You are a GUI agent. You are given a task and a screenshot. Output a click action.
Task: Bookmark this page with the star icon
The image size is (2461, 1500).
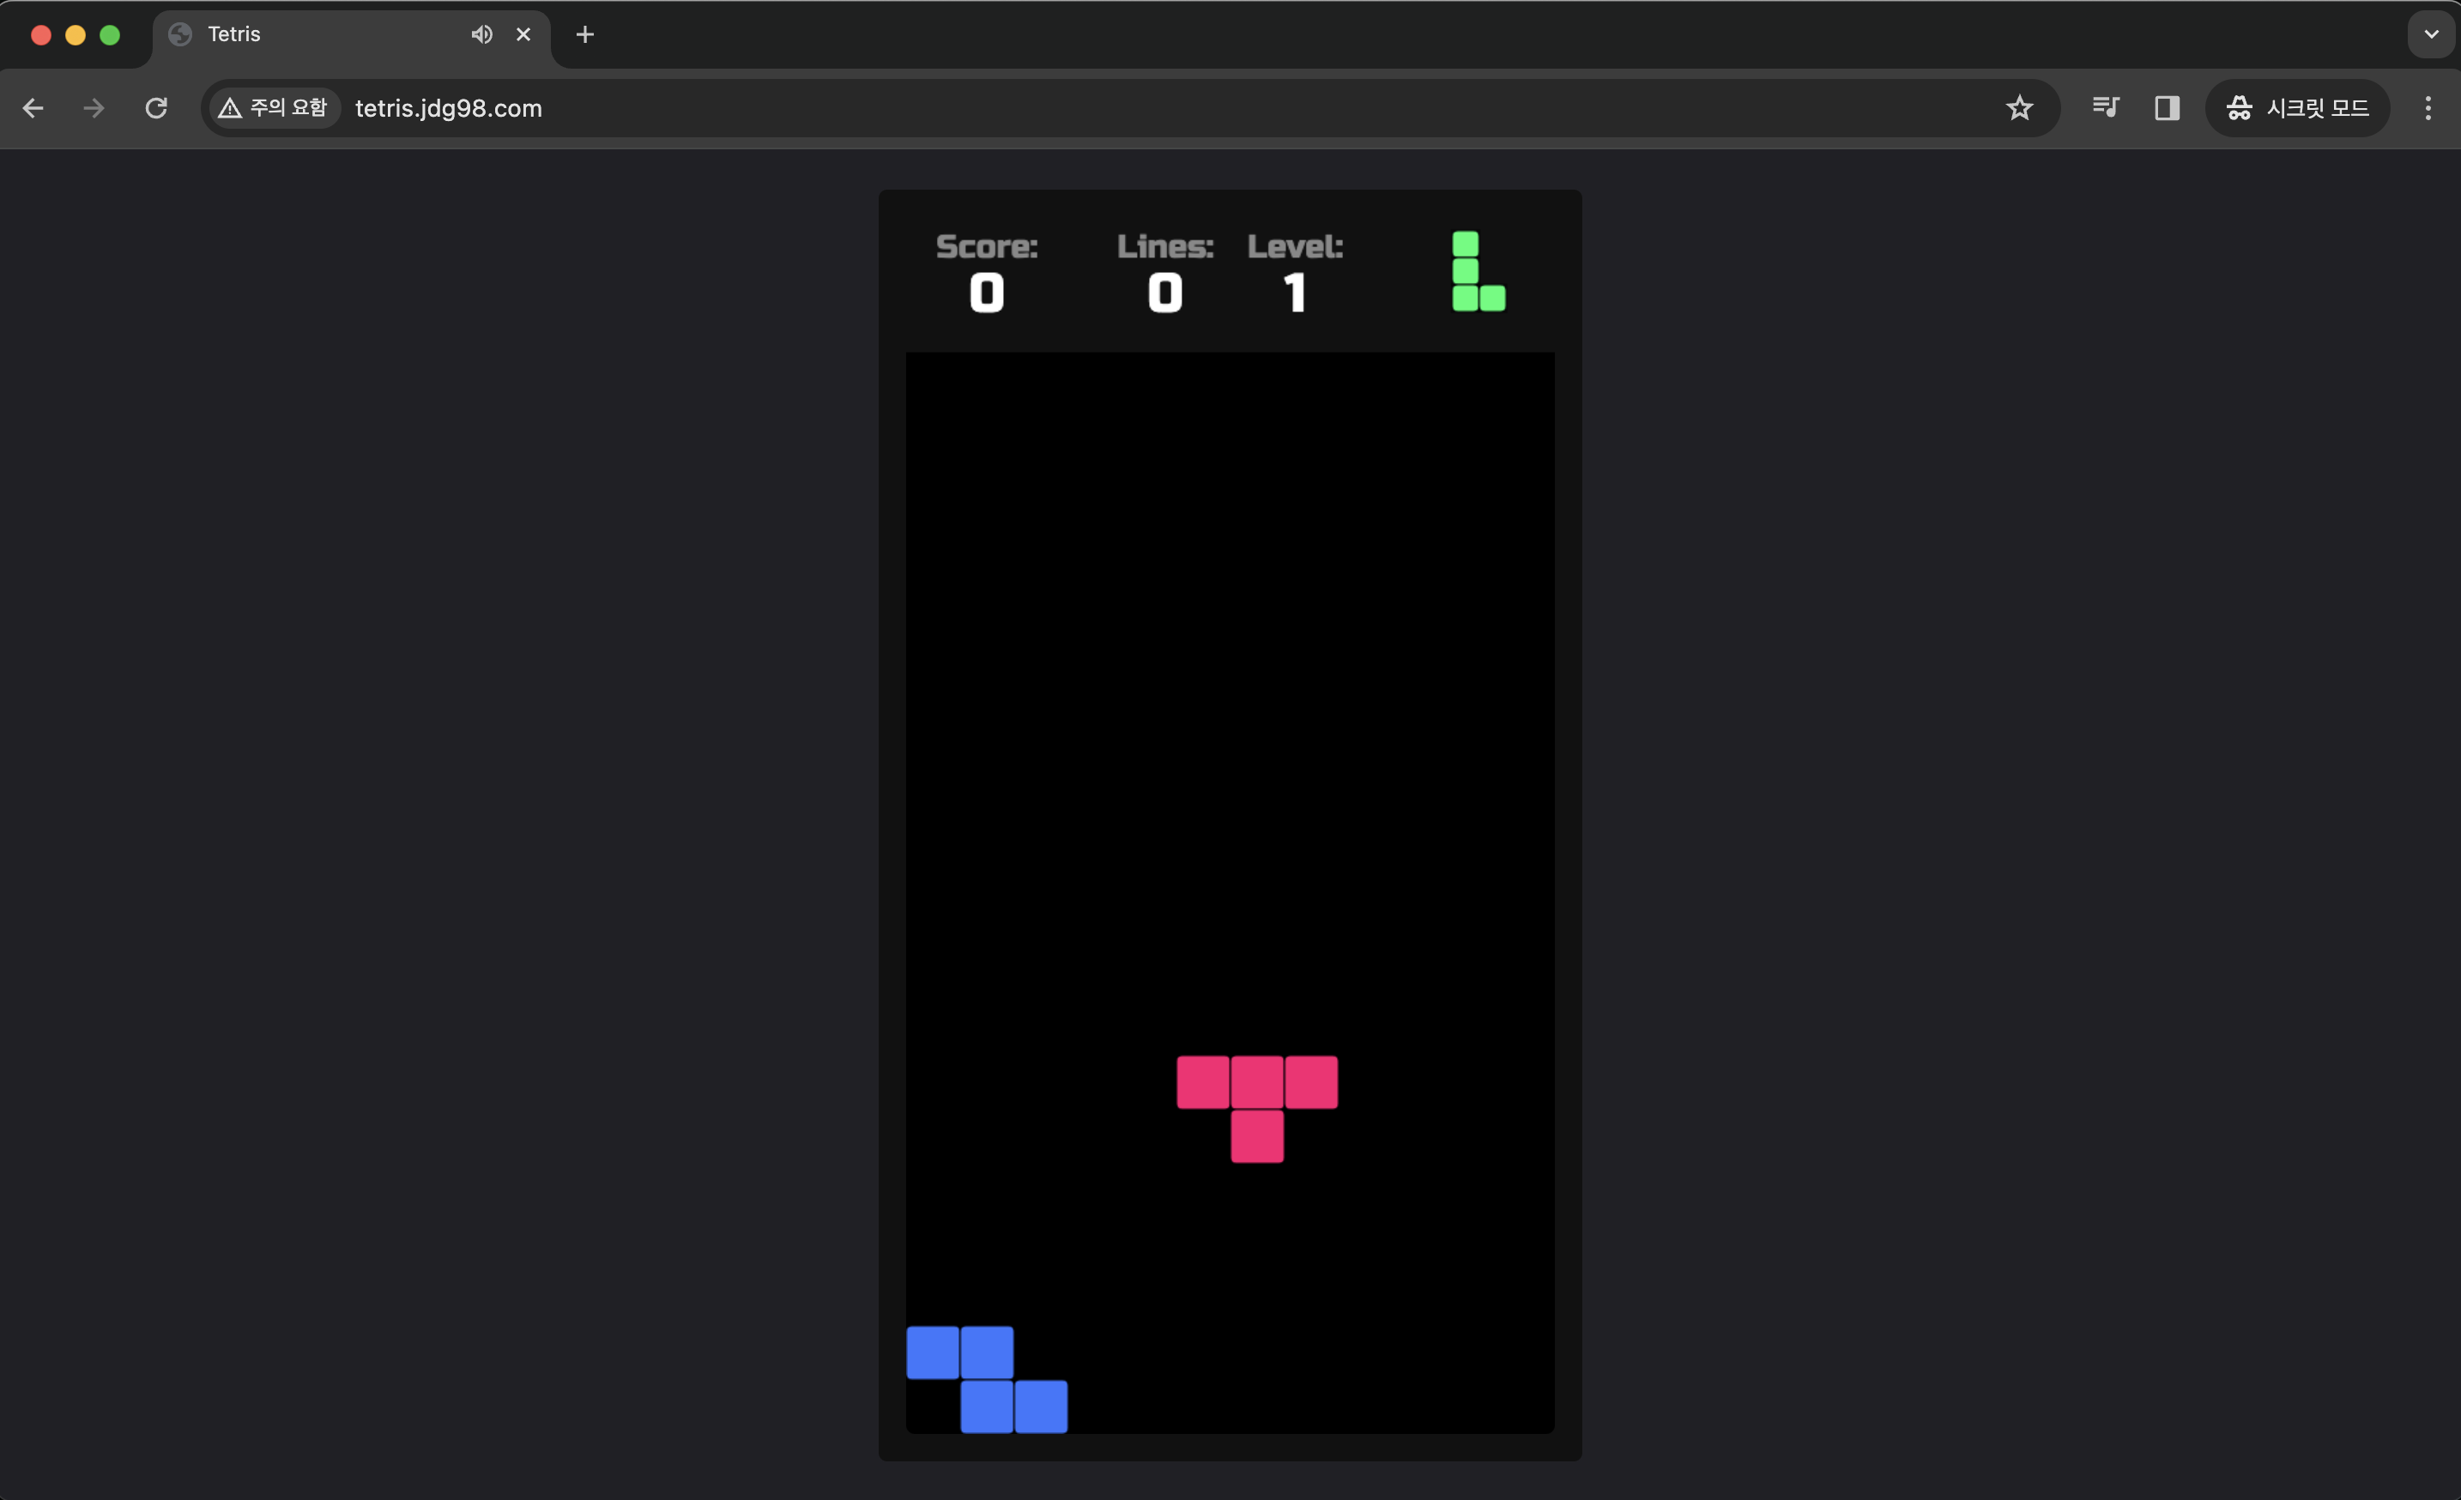(2018, 108)
